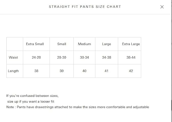Select the Large length value 41
The height and width of the screenshot is (122, 172).
(106, 71)
